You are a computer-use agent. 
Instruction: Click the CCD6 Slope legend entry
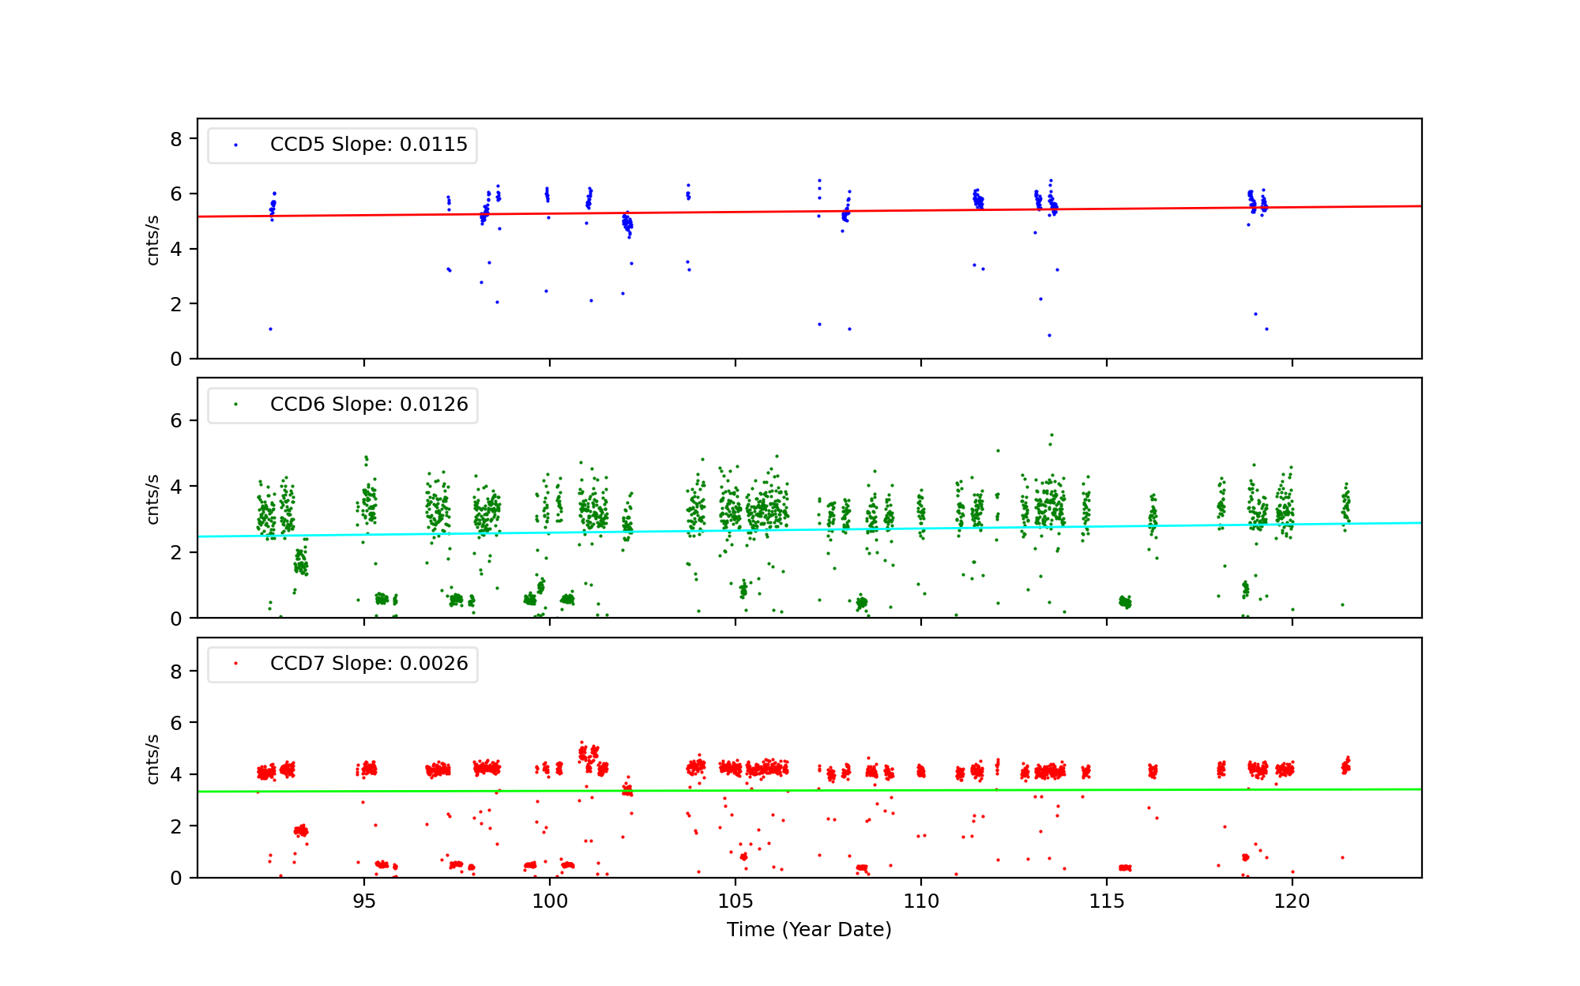click(x=368, y=405)
